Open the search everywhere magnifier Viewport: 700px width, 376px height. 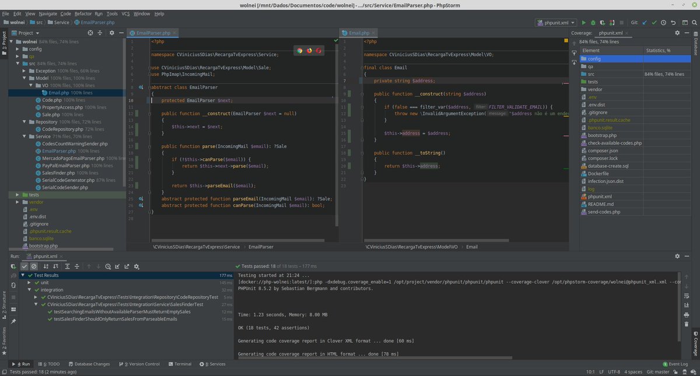coord(694,23)
